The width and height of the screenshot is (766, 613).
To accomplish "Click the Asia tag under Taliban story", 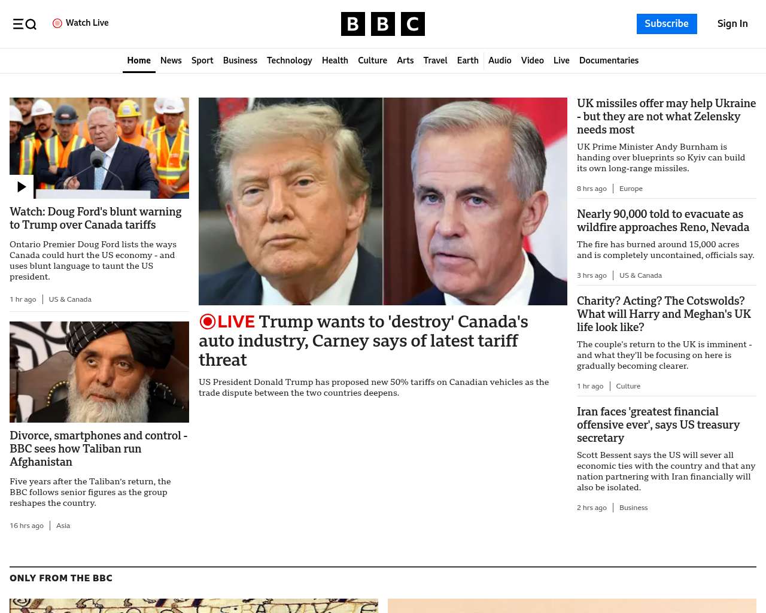I will 63,526.
